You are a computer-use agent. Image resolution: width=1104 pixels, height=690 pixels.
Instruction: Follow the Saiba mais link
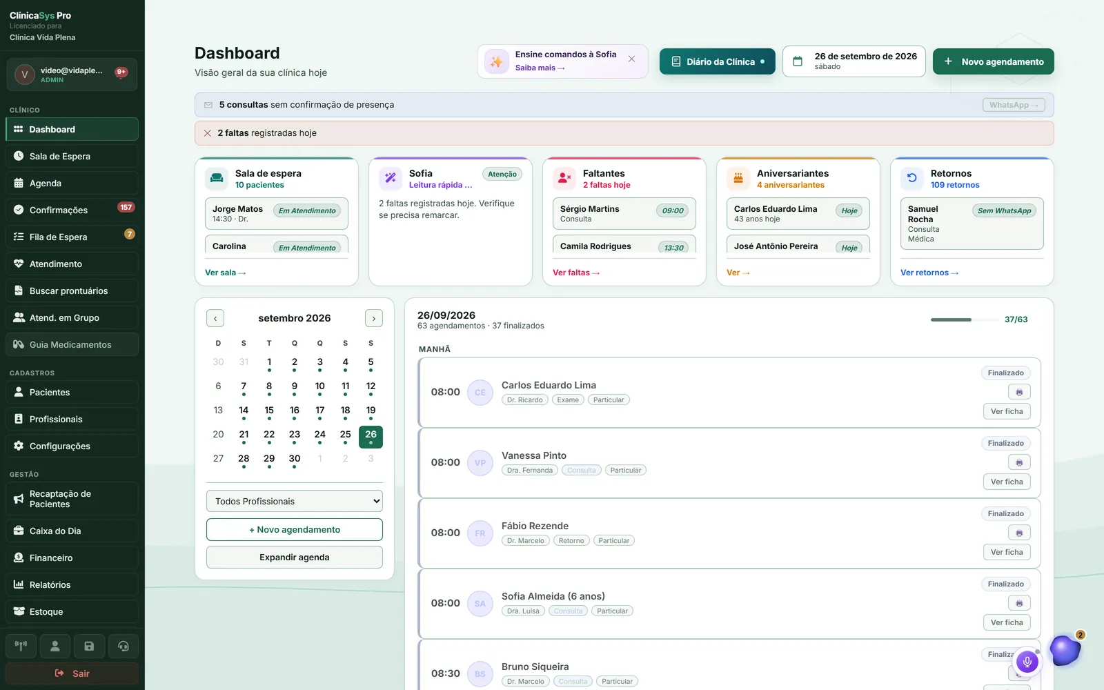pos(540,68)
